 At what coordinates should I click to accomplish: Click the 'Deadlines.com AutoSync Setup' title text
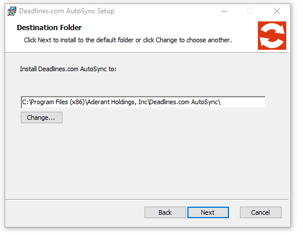coord(68,11)
